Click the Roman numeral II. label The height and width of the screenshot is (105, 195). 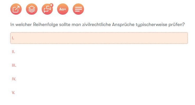13,52
